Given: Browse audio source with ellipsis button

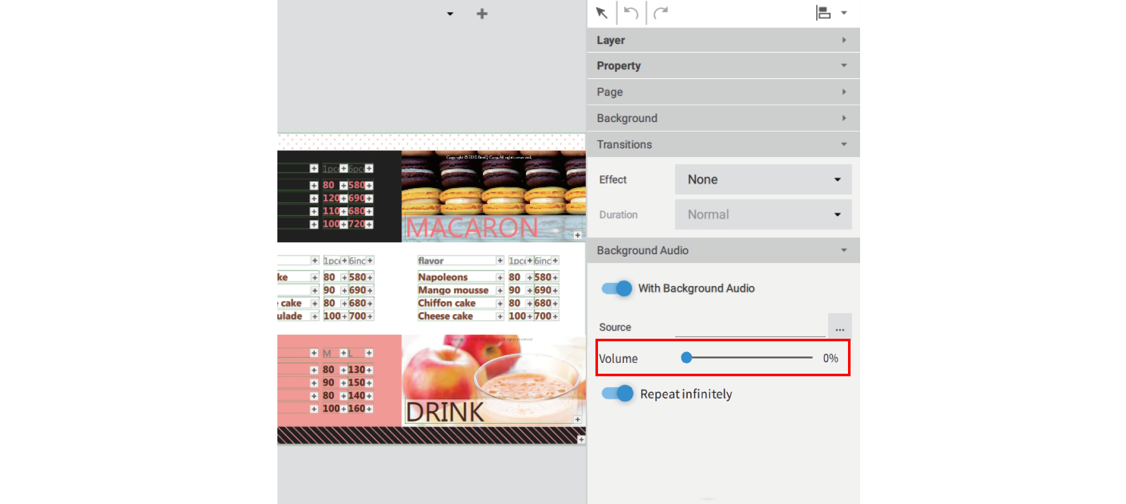Looking at the screenshot, I should click(x=840, y=327).
